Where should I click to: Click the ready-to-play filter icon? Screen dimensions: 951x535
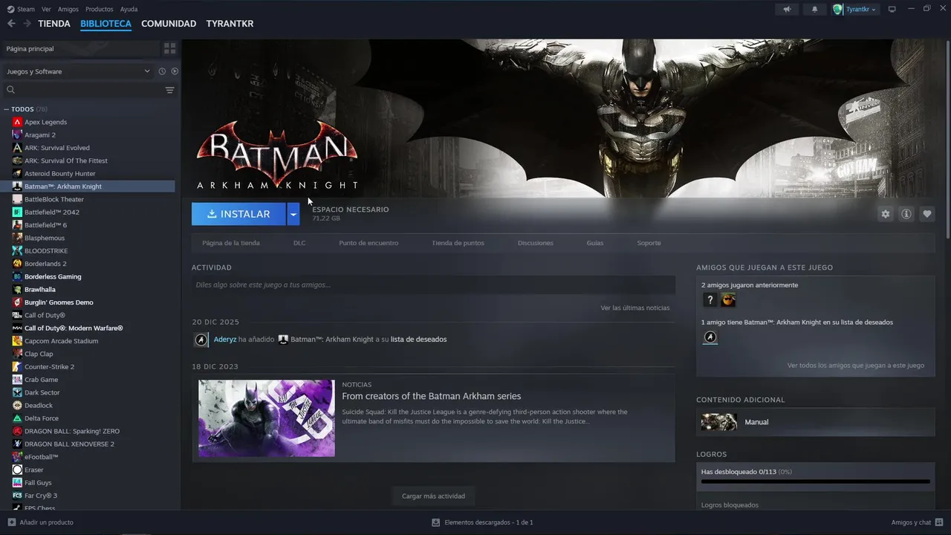tap(175, 71)
